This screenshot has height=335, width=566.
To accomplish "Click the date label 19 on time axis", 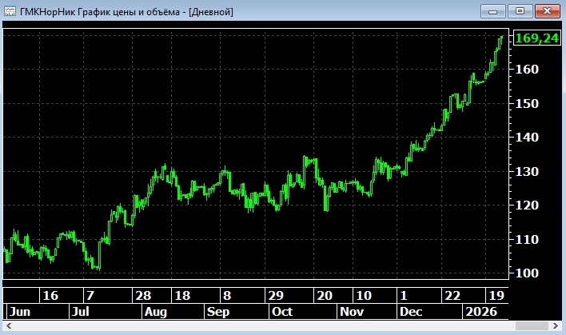I will pyautogui.click(x=496, y=296).
